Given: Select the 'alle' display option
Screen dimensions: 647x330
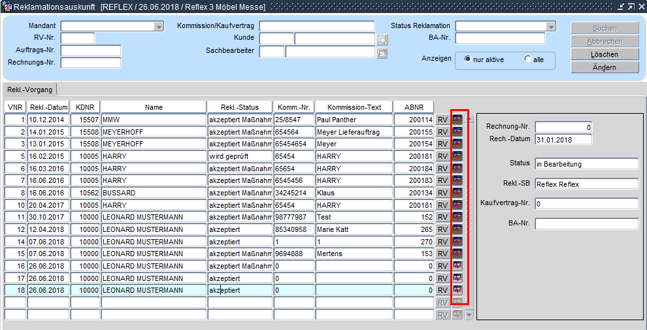Looking at the screenshot, I should tap(528, 59).
